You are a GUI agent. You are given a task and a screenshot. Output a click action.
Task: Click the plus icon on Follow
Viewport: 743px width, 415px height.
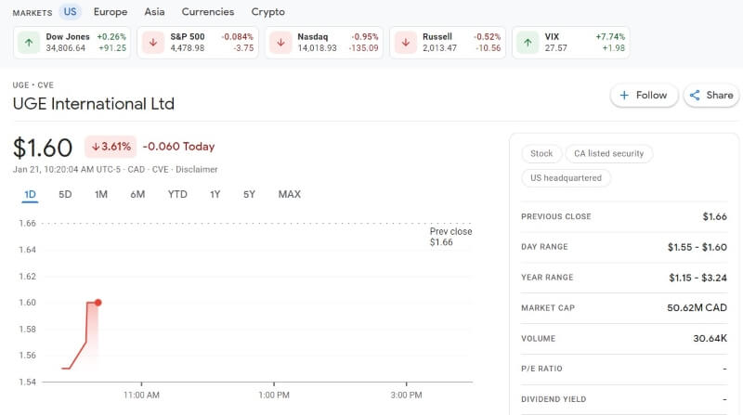[624, 96]
